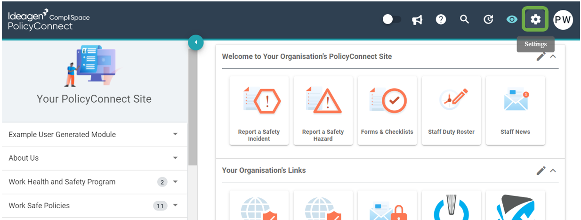Expand Work Safe Policies arrow
This screenshot has height=220, width=581.
(x=175, y=205)
